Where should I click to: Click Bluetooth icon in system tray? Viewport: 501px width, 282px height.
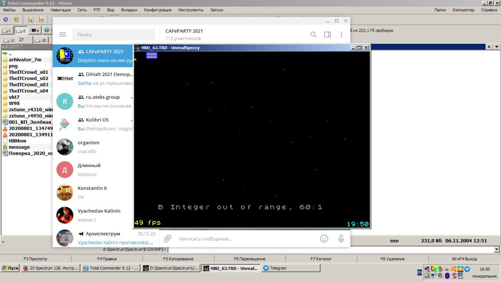(447, 276)
